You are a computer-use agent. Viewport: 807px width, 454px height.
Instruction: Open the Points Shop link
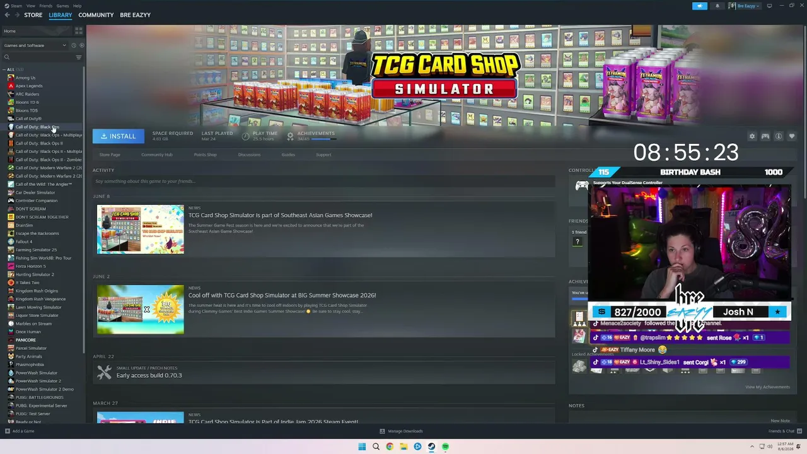click(x=205, y=154)
